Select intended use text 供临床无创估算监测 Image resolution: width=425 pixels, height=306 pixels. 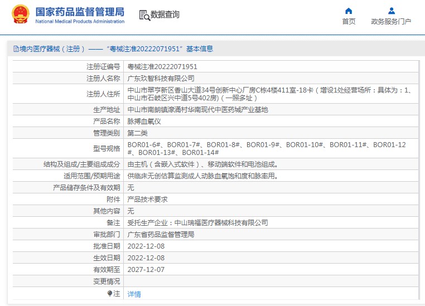tap(203, 176)
